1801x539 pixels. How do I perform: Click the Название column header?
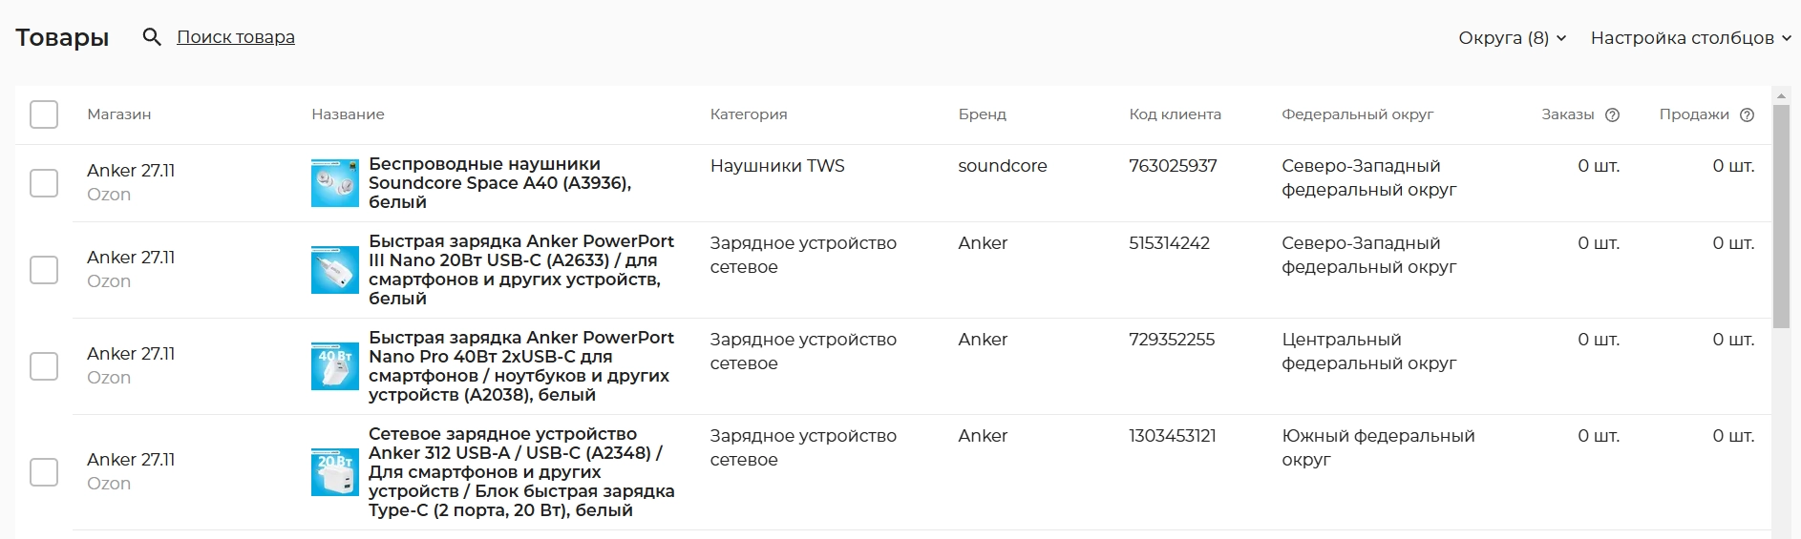pos(348,114)
